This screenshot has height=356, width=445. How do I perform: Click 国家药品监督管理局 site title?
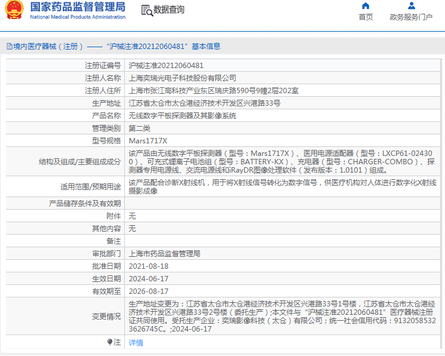pos(78,7)
